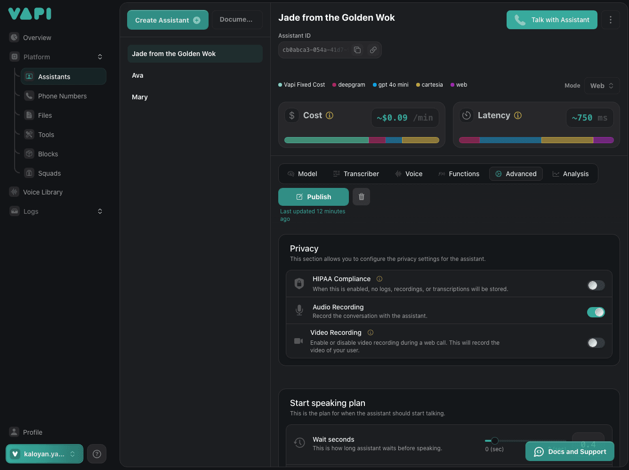Collapse the Platform section in sidebar
629x470 pixels.
[100, 57]
